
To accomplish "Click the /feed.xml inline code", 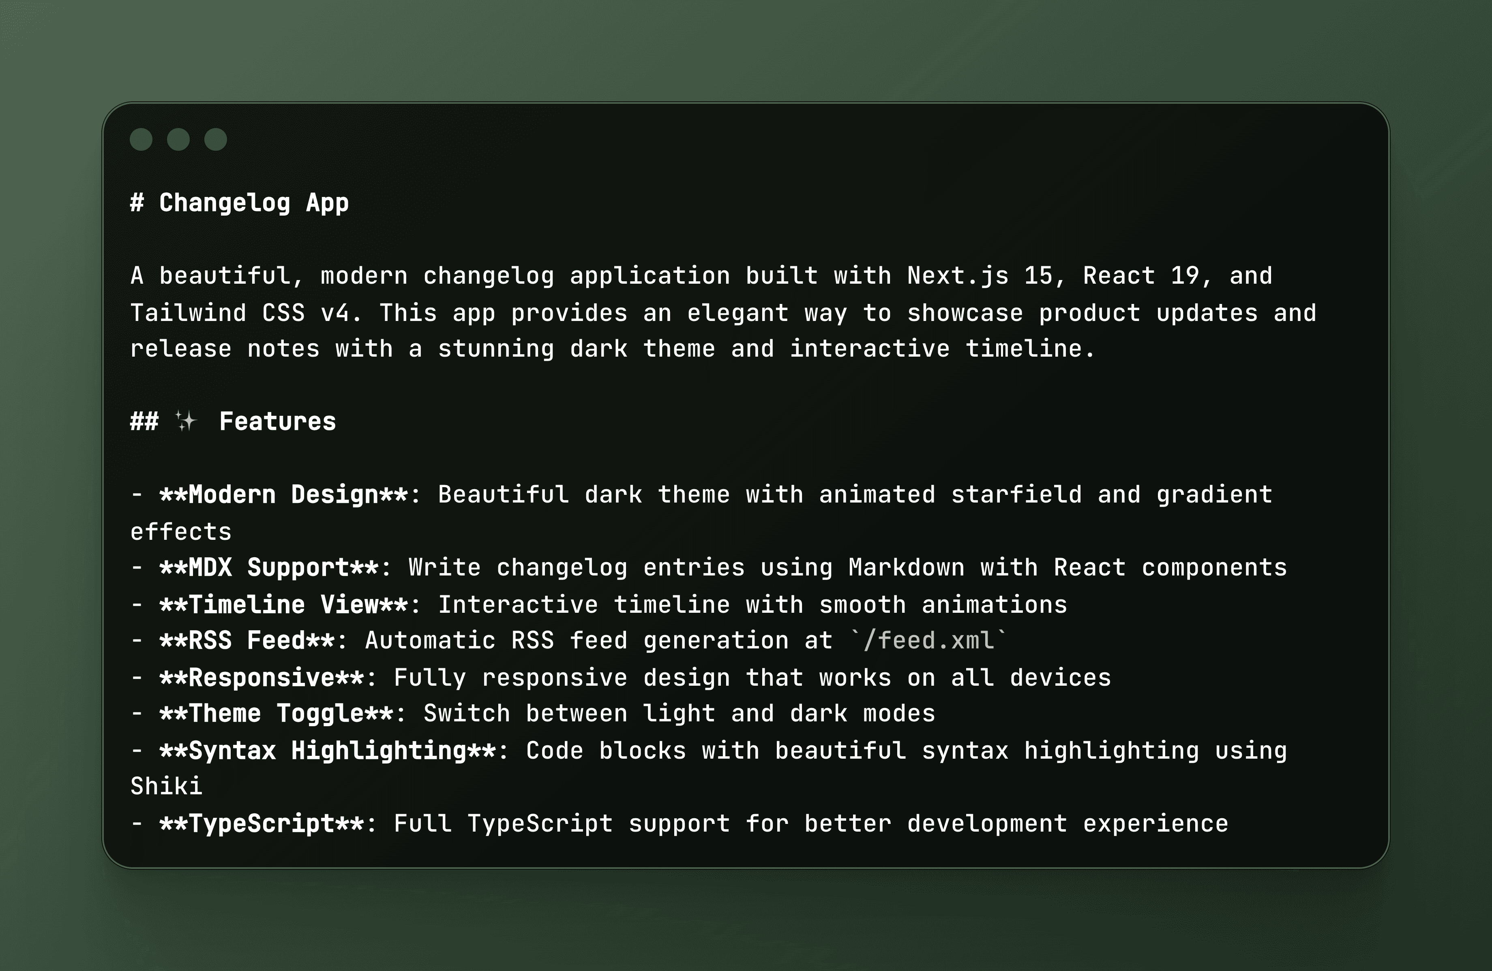I will coord(929,640).
